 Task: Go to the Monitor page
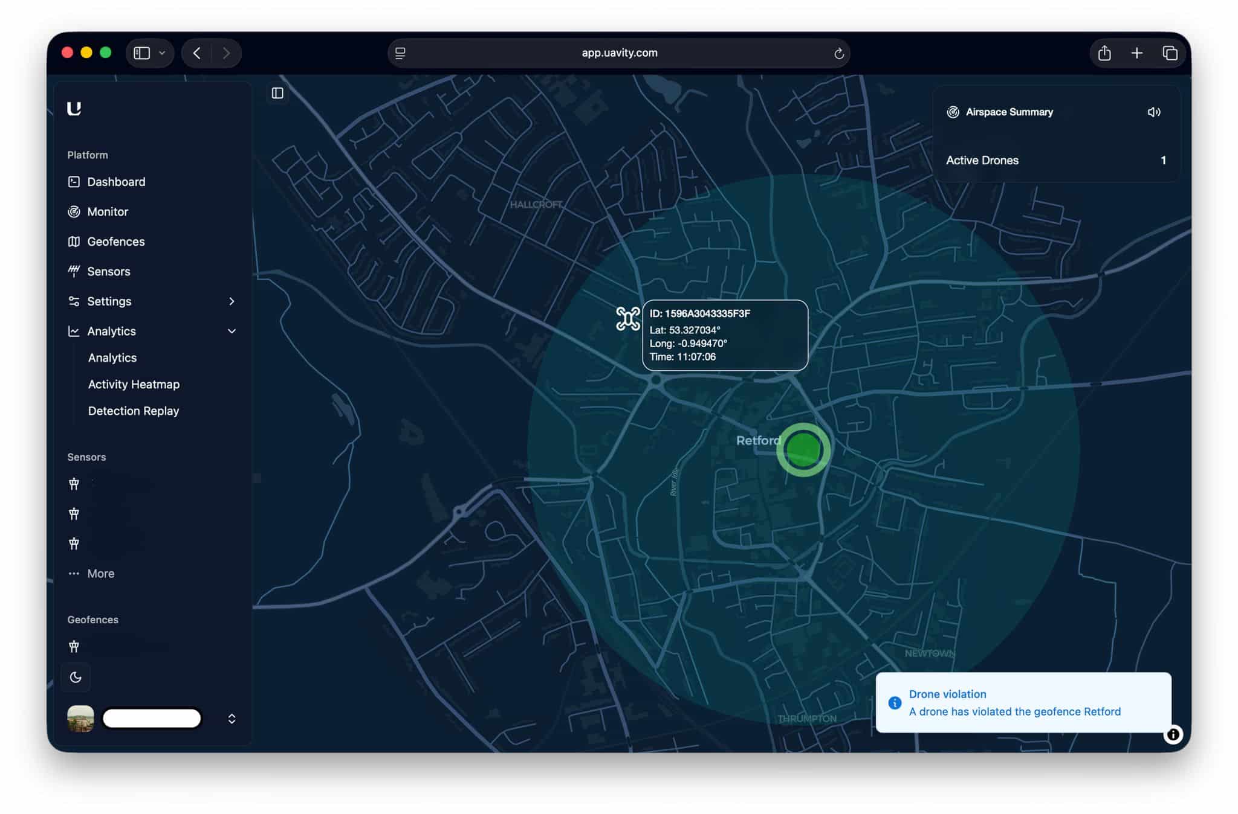107,212
